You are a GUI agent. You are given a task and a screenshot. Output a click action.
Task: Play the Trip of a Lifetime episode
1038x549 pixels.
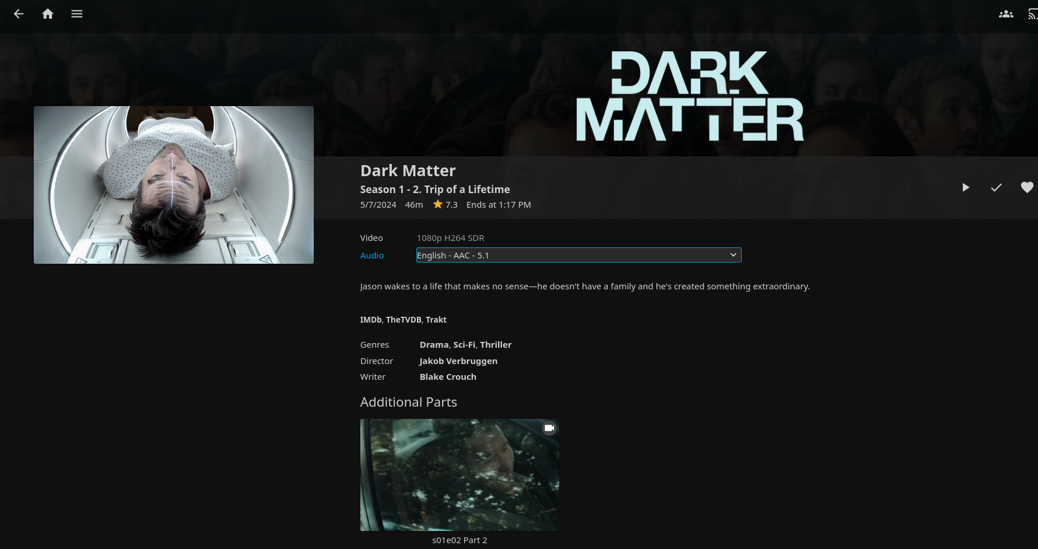pyautogui.click(x=966, y=187)
